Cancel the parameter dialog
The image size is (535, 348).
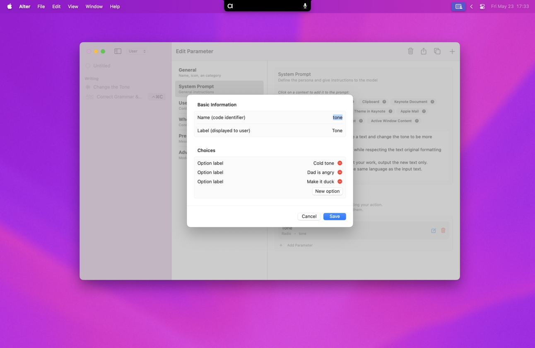[309, 217]
